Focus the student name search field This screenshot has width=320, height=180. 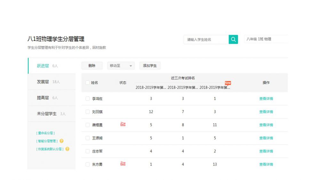(206, 39)
